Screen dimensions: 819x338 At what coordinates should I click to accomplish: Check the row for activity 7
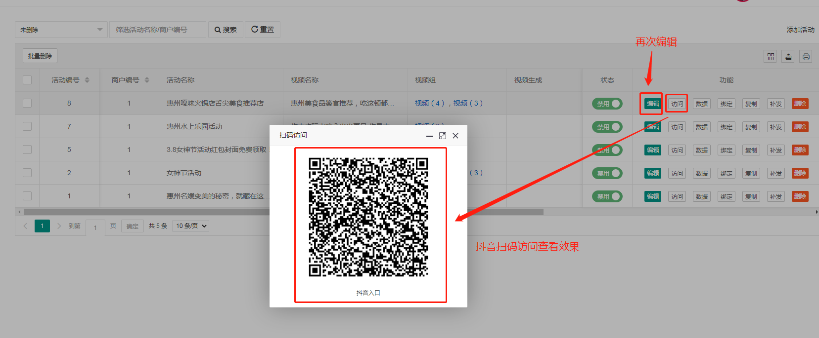[x=27, y=126]
